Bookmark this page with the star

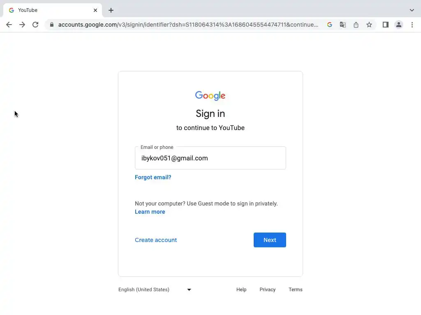click(369, 25)
